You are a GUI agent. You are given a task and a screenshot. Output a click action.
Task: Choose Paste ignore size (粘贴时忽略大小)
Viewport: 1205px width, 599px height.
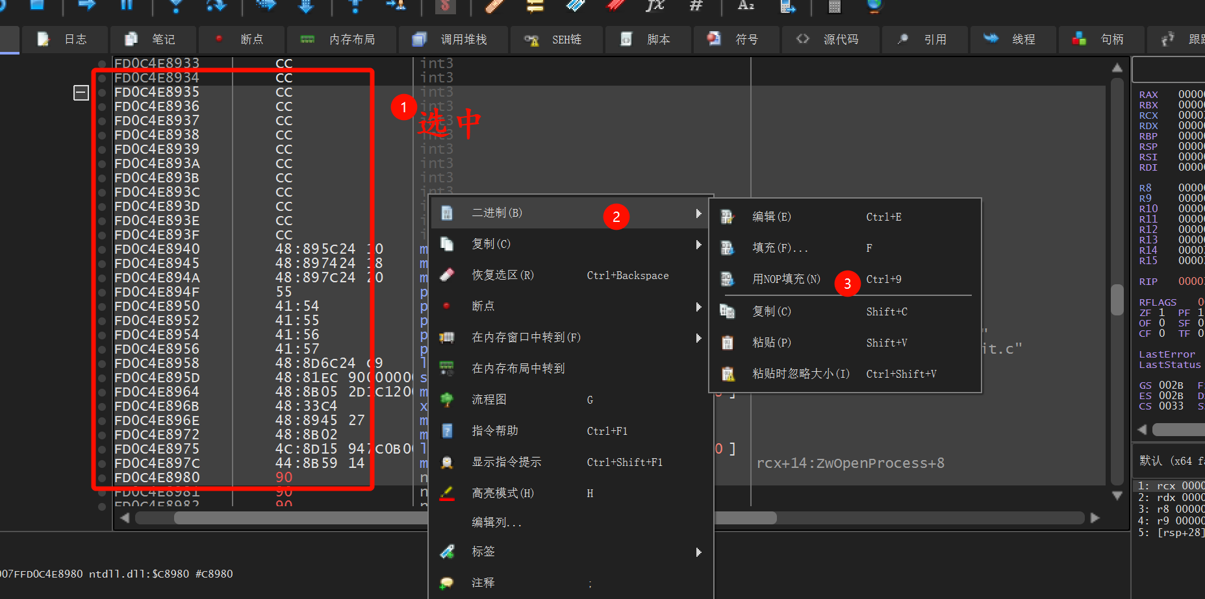point(845,374)
